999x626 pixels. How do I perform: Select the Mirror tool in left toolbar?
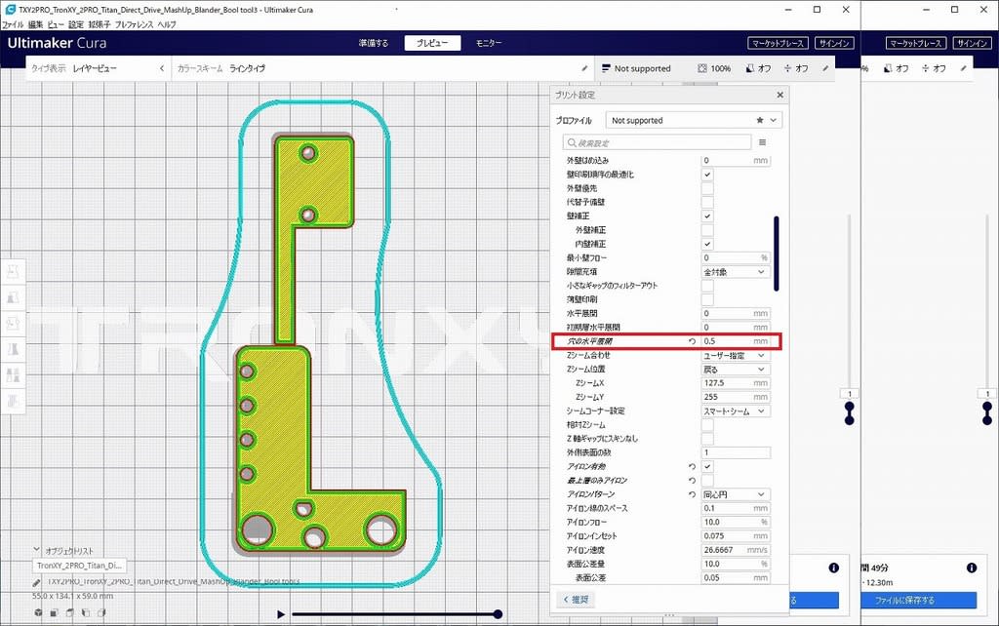[13, 349]
